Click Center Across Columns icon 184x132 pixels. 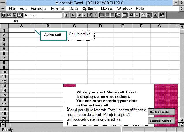(118, 15)
